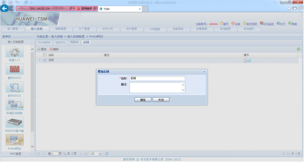Open the 软件SACG sidebar icon

tap(14, 87)
